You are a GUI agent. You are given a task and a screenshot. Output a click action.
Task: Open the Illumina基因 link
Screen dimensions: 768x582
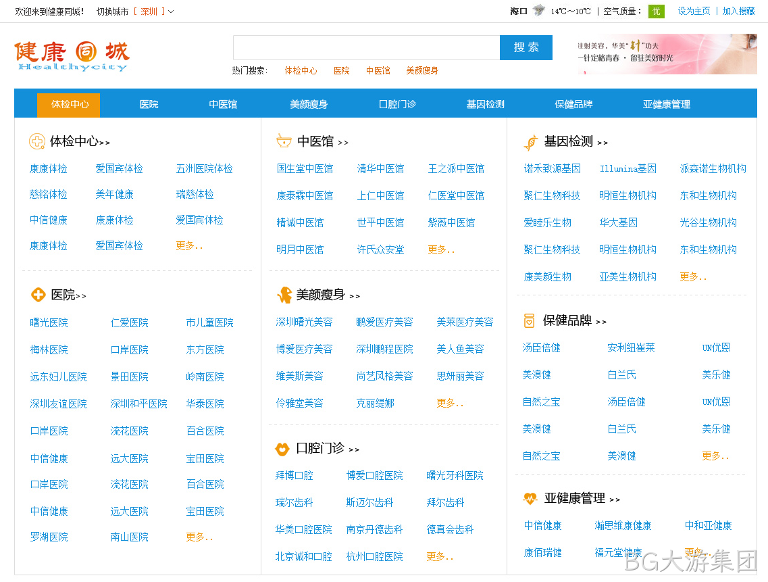tap(628, 169)
